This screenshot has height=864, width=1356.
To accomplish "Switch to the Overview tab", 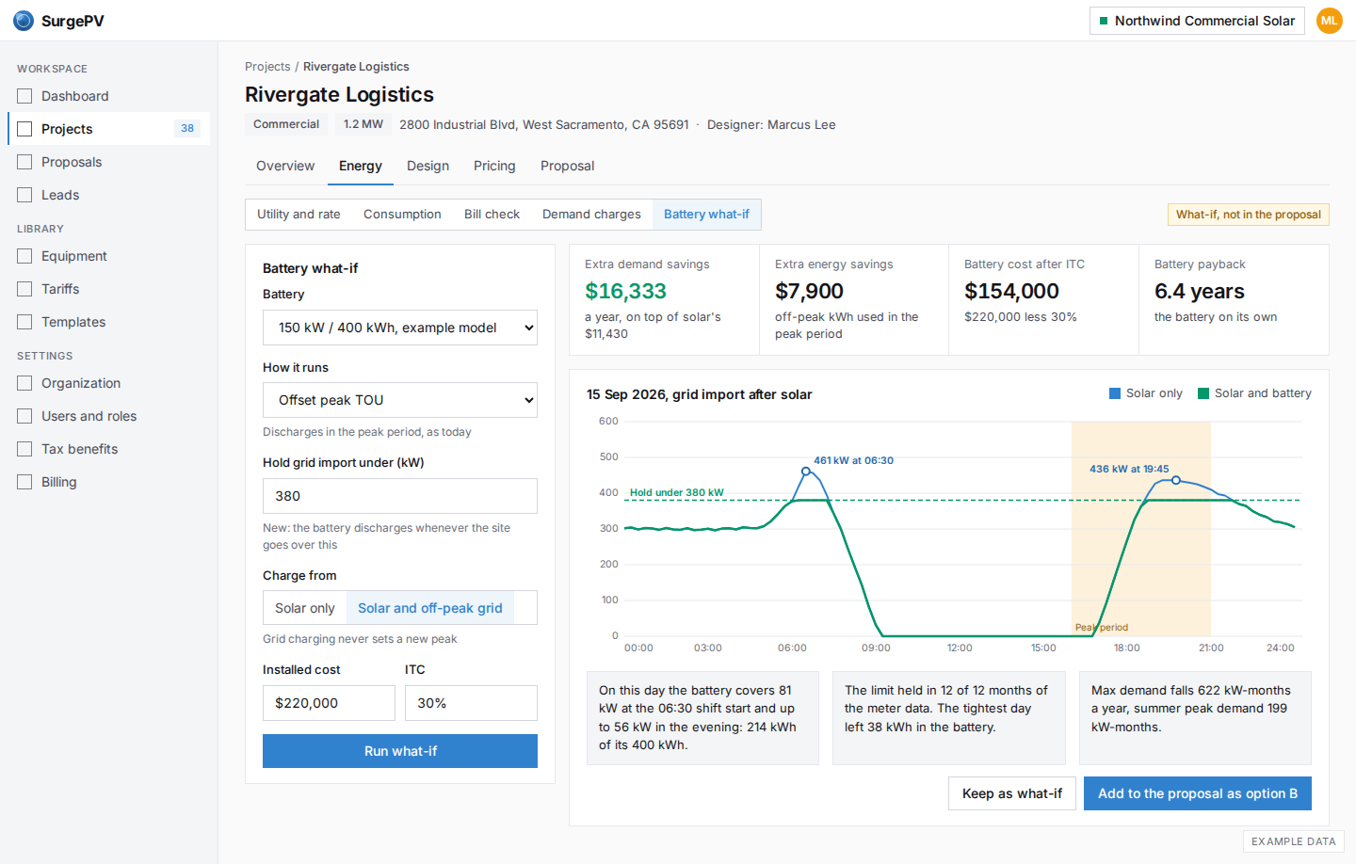I will pyautogui.click(x=285, y=166).
